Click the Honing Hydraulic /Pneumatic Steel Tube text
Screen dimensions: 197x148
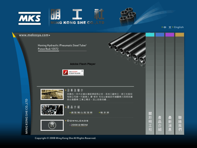coord(62,47)
